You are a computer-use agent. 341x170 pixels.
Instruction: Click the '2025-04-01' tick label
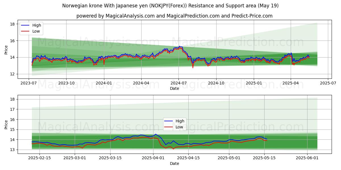153,158
